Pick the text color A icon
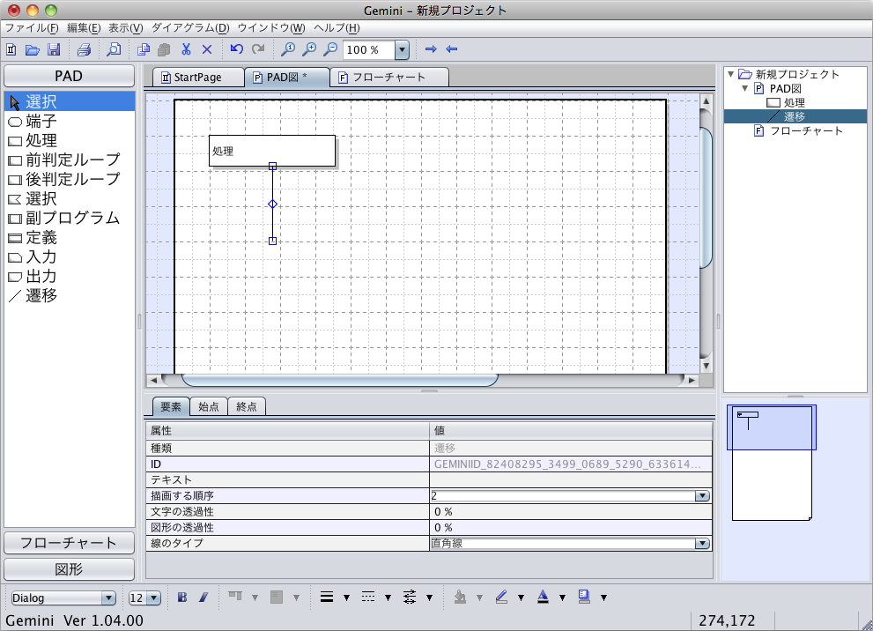873x631 pixels. point(543,597)
